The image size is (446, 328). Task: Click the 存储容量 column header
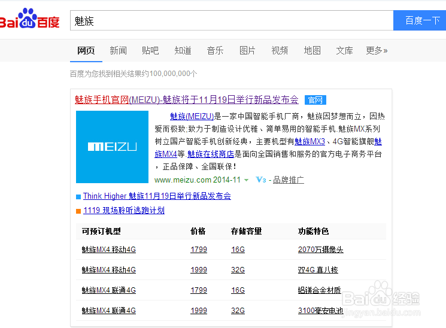click(x=246, y=231)
